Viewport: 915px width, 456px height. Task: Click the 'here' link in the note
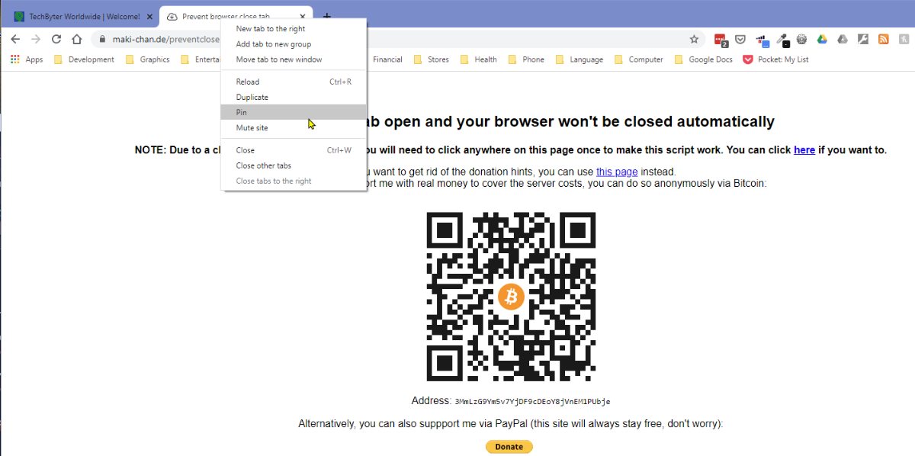click(x=804, y=150)
